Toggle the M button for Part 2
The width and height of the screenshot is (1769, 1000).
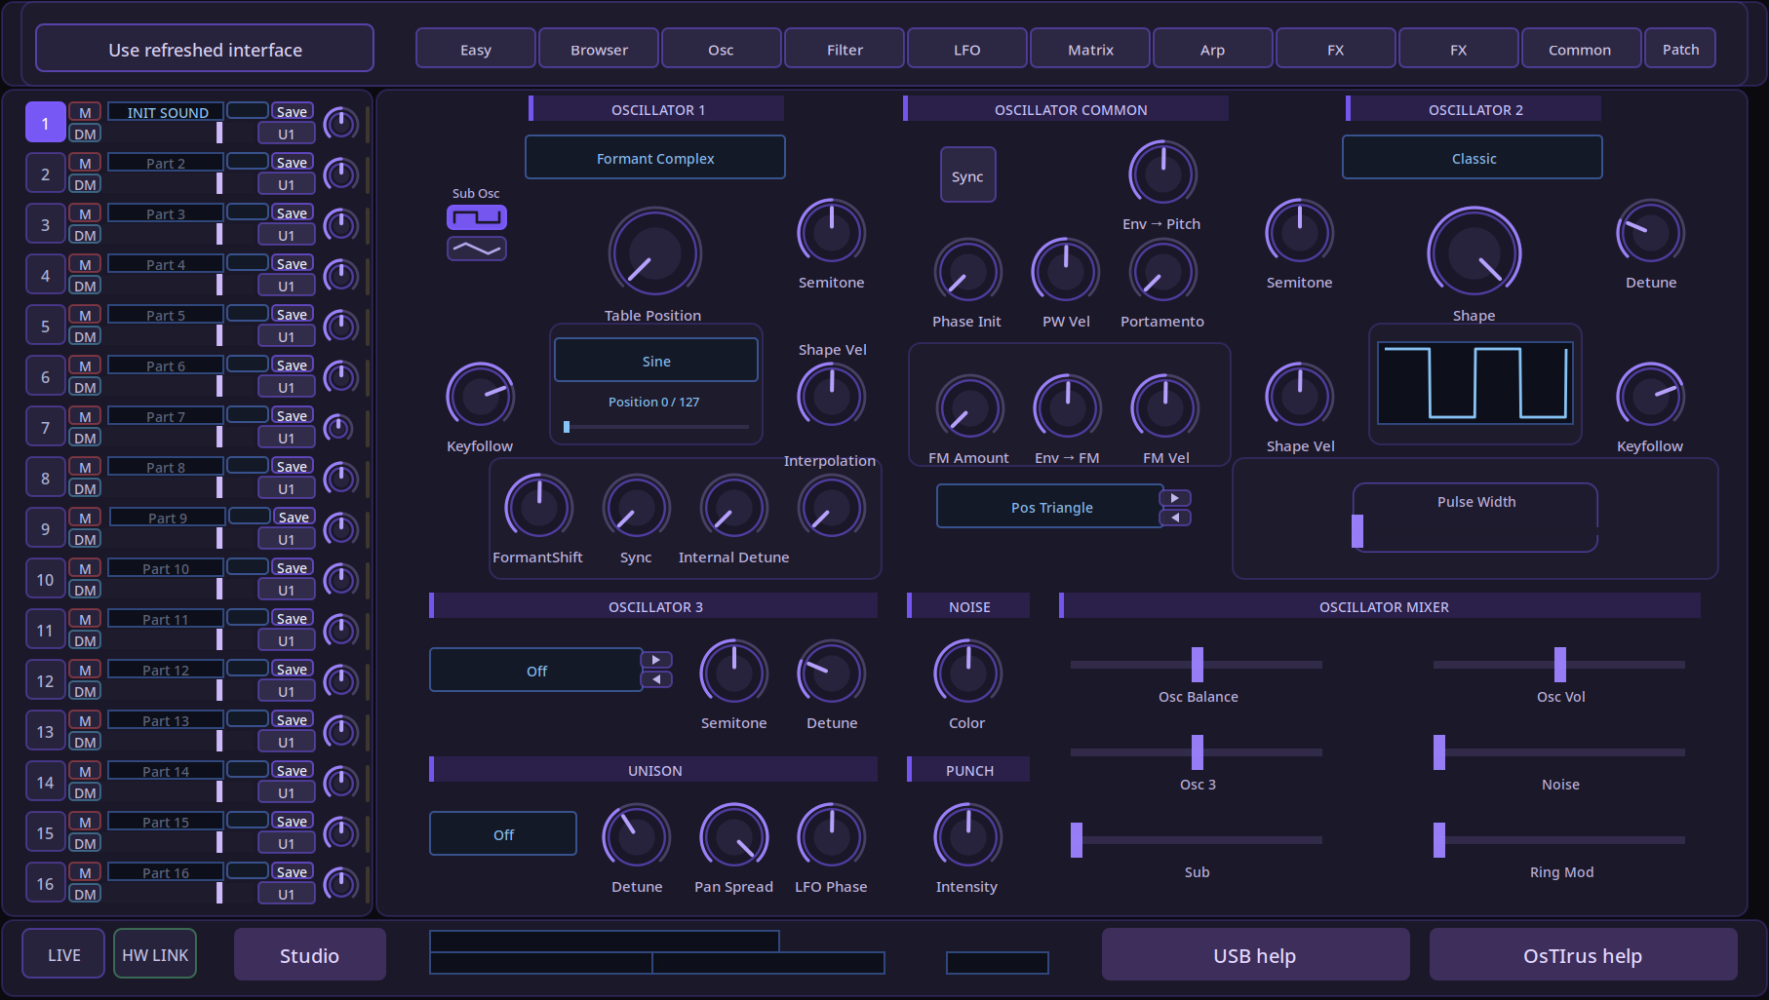[85, 163]
